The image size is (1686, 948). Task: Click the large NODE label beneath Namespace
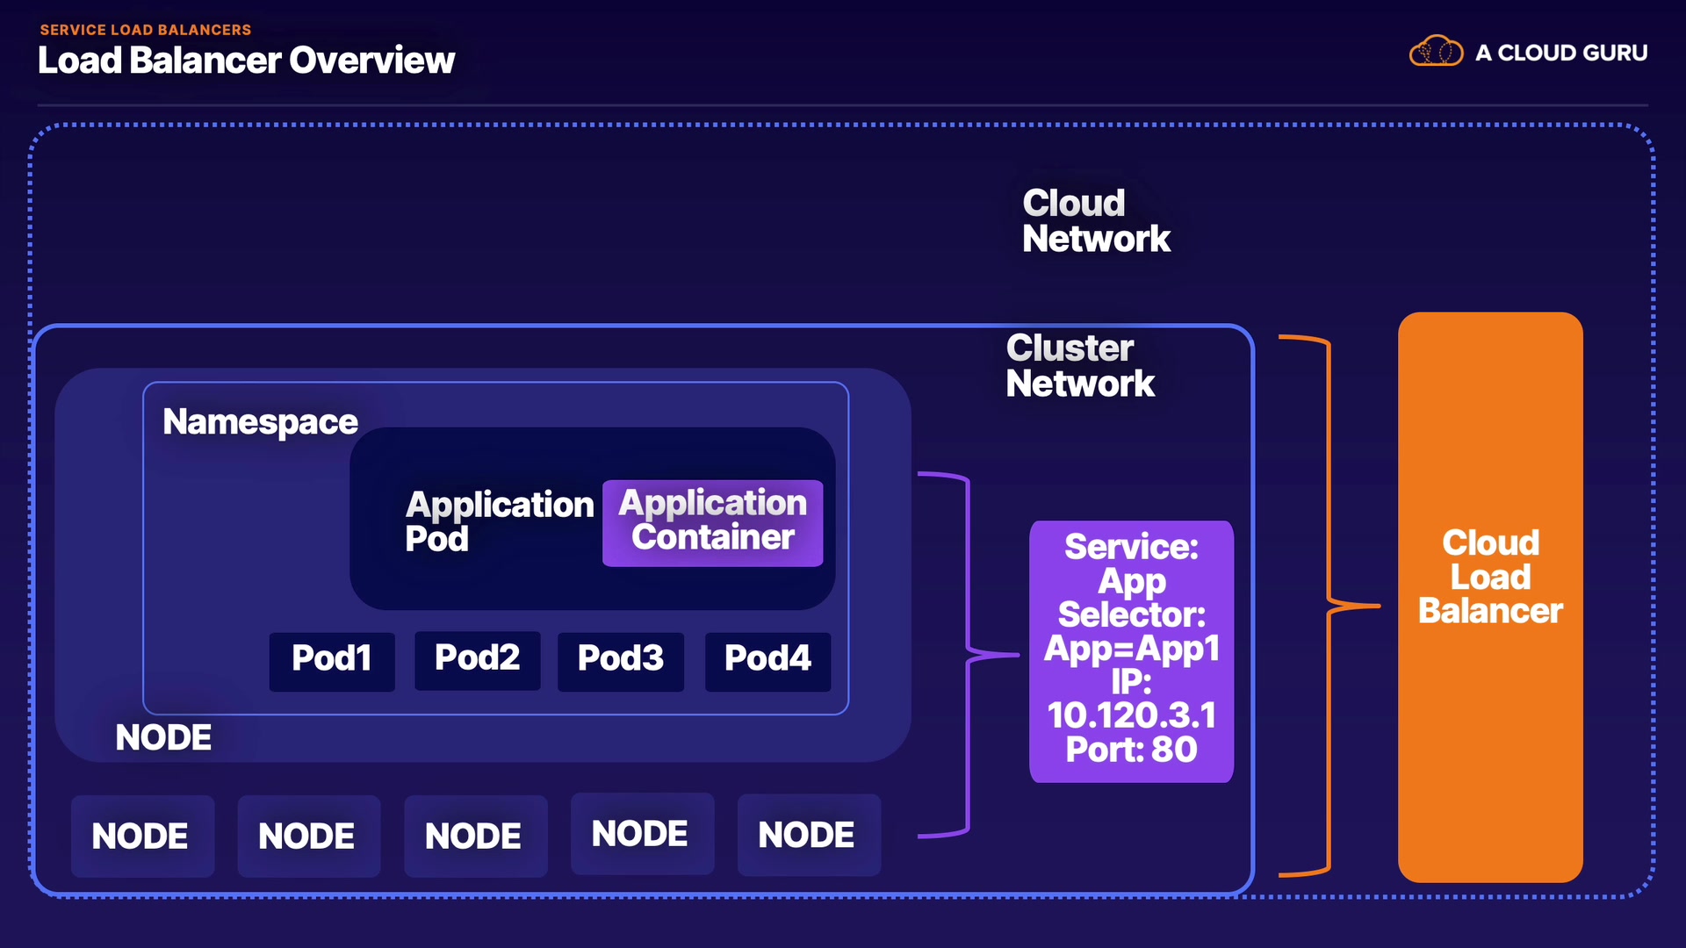coord(163,738)
